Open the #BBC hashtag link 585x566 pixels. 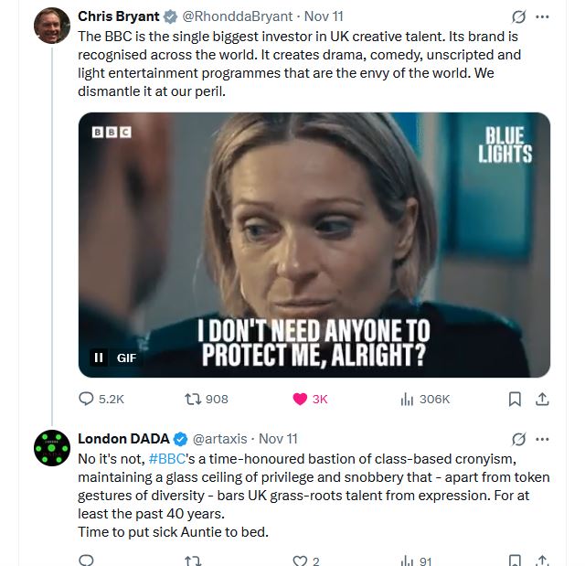pos(165,457)
